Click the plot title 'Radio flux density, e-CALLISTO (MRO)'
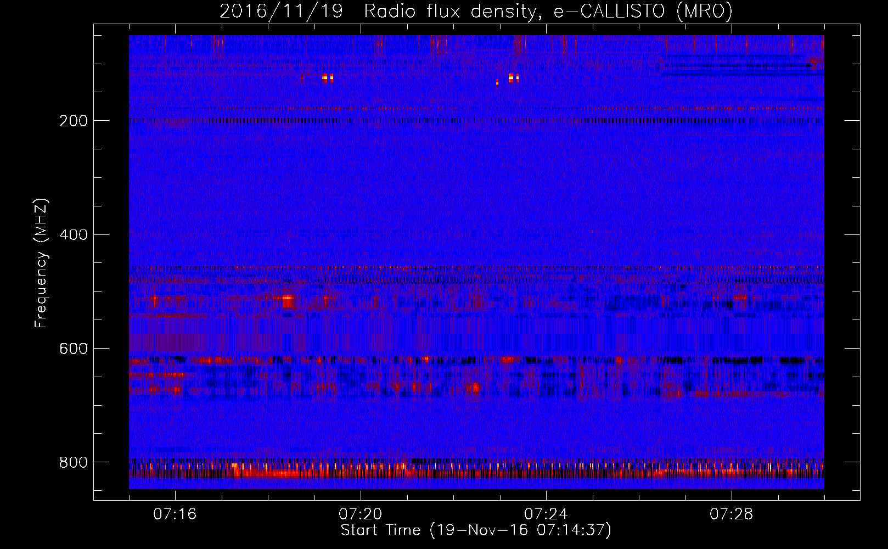Image resolution: width=888 pixels, height=549 pixels. 548,12
